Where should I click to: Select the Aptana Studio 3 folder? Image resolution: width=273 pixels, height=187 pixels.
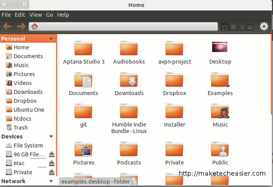point(84,48)
